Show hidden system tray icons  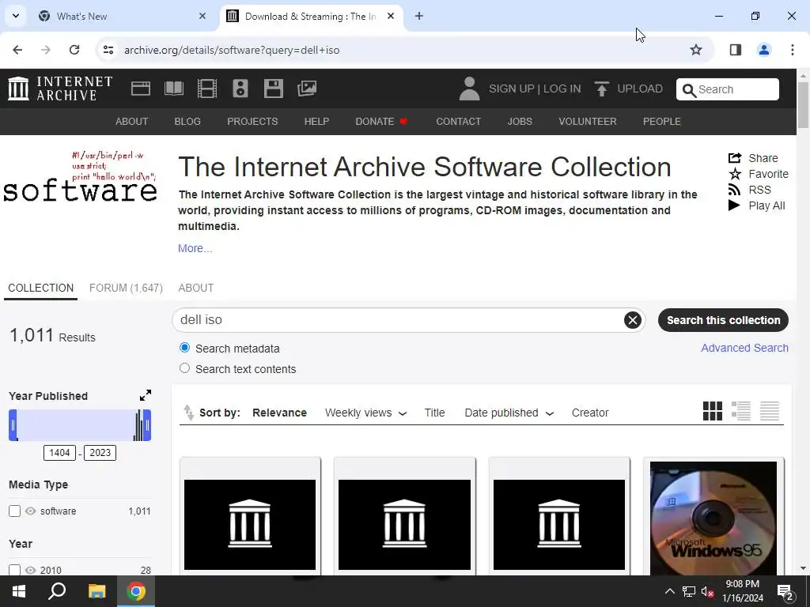coord(669,591)
